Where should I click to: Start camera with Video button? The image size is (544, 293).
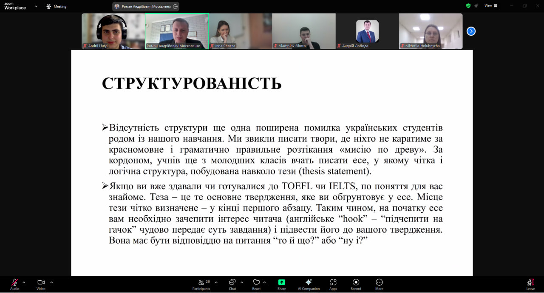[41, 284]
